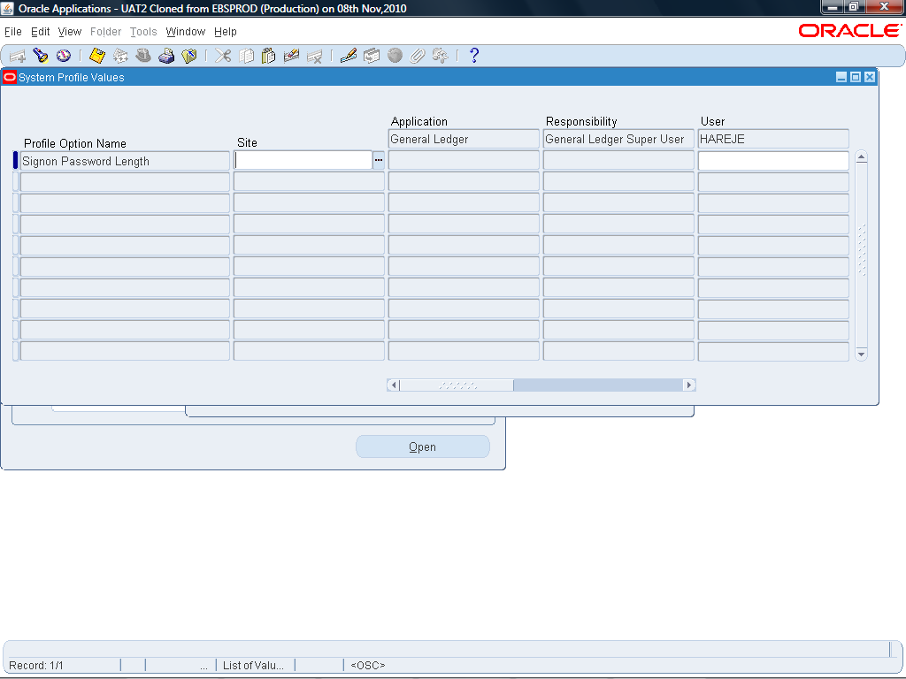
Task: Click the Print toolbar icon
Action: click(166, 55)
